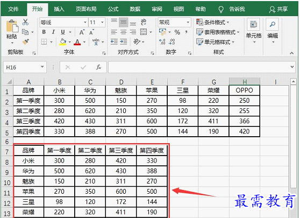Apply percent style
This screenshot has height=218, width=300.
177,32
